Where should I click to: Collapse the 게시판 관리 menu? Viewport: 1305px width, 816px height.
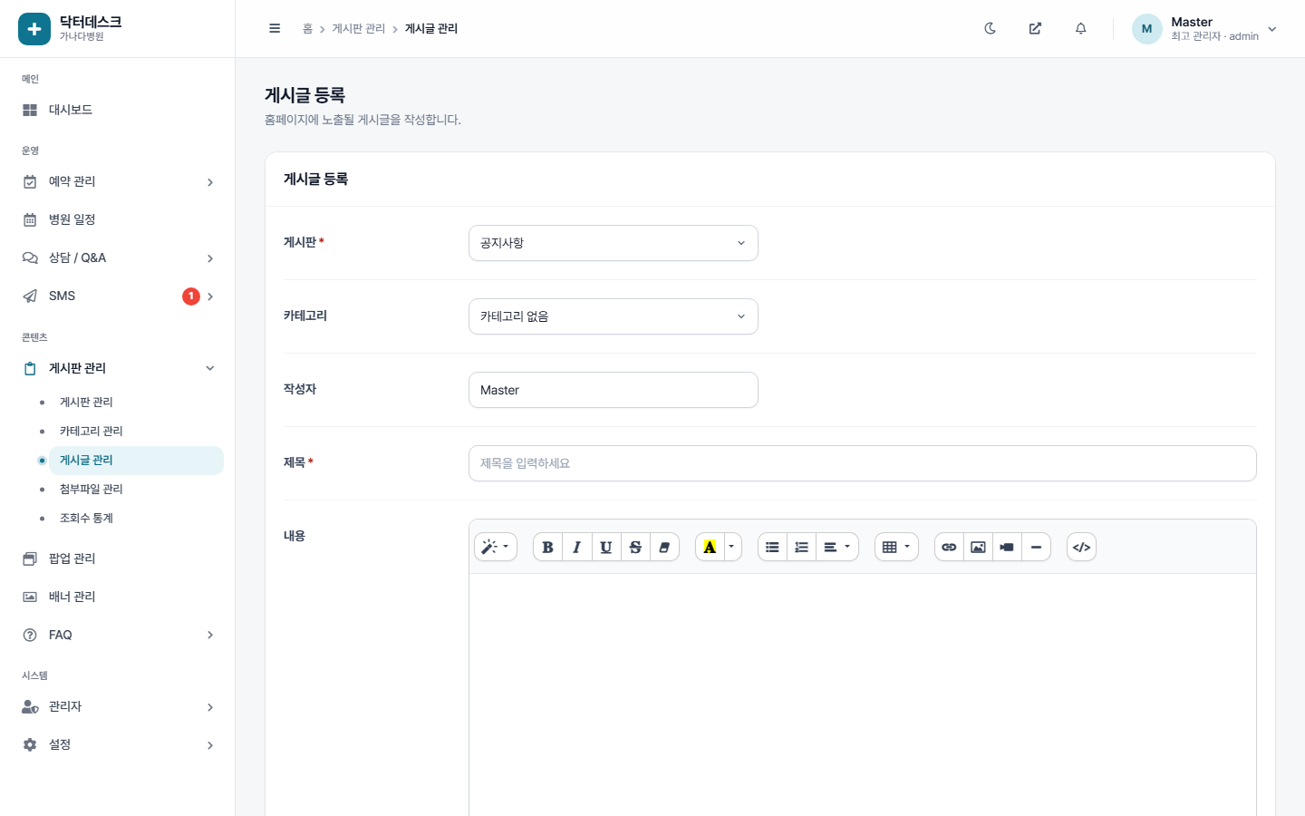[x=118, y=368]
